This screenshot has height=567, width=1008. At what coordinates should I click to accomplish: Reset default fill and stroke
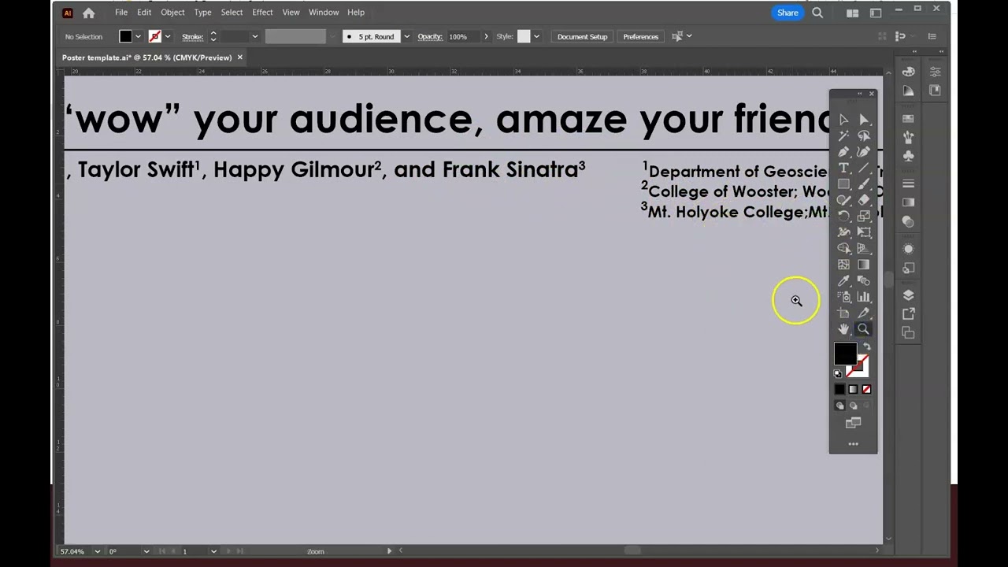pos(838,374)
